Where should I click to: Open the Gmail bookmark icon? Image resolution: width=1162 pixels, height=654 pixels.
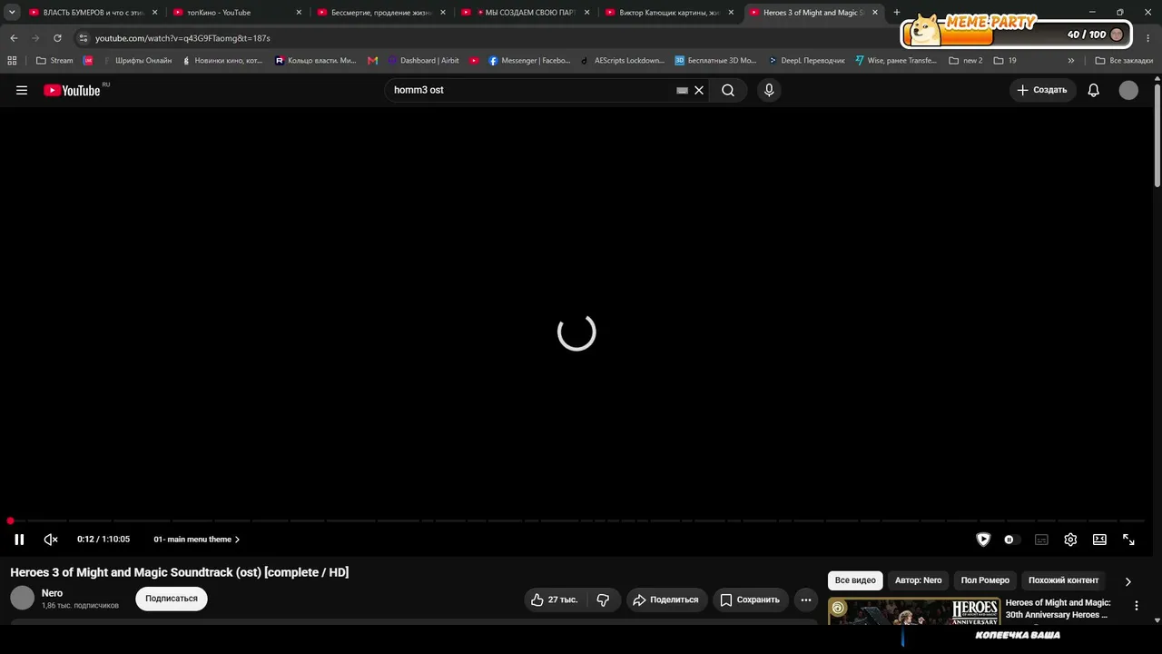point(372,61)
